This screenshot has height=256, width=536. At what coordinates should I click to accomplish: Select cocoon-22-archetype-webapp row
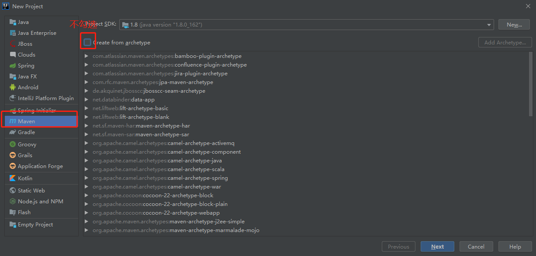(x=306, y=213)
